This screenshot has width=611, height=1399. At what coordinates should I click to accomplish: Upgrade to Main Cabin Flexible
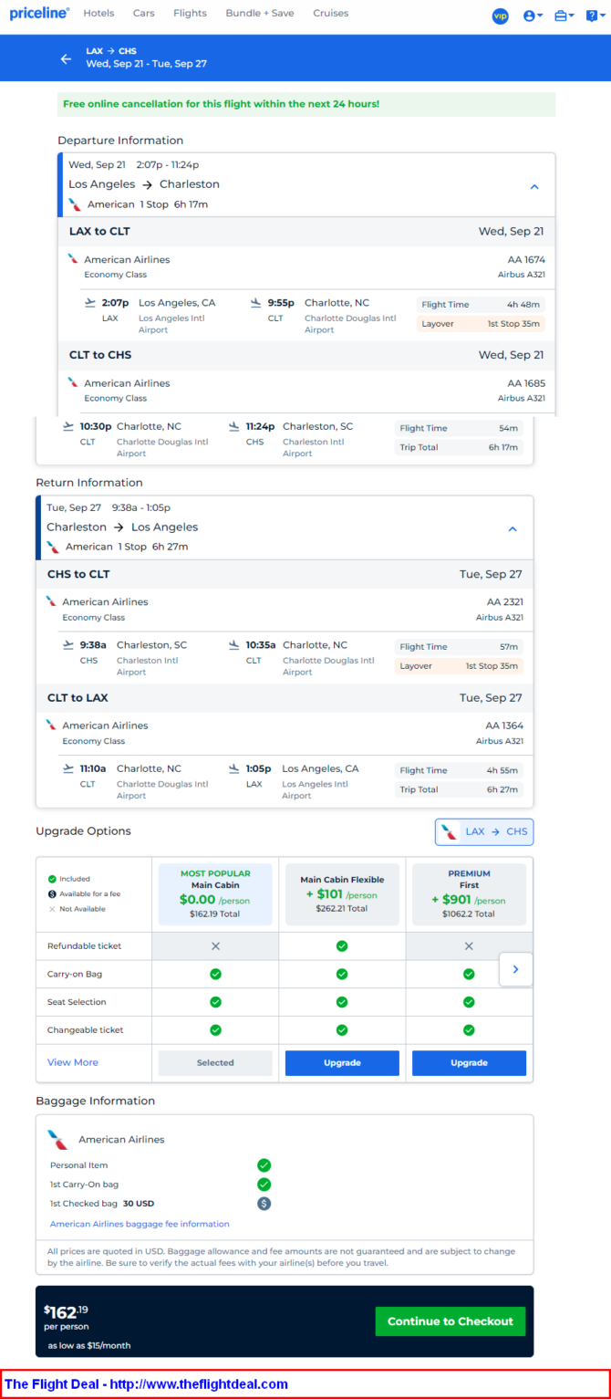(x=342, y=1063)
